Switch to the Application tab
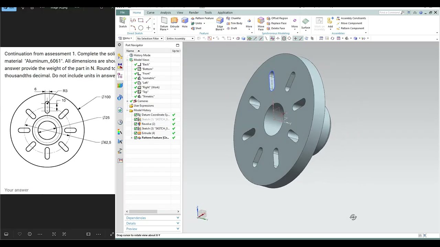 pyautogui.click(x=225, y=13)
